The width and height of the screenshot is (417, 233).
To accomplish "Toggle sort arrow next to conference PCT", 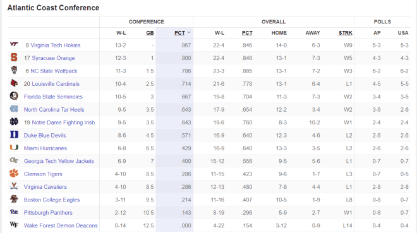I will coord(189,33).
